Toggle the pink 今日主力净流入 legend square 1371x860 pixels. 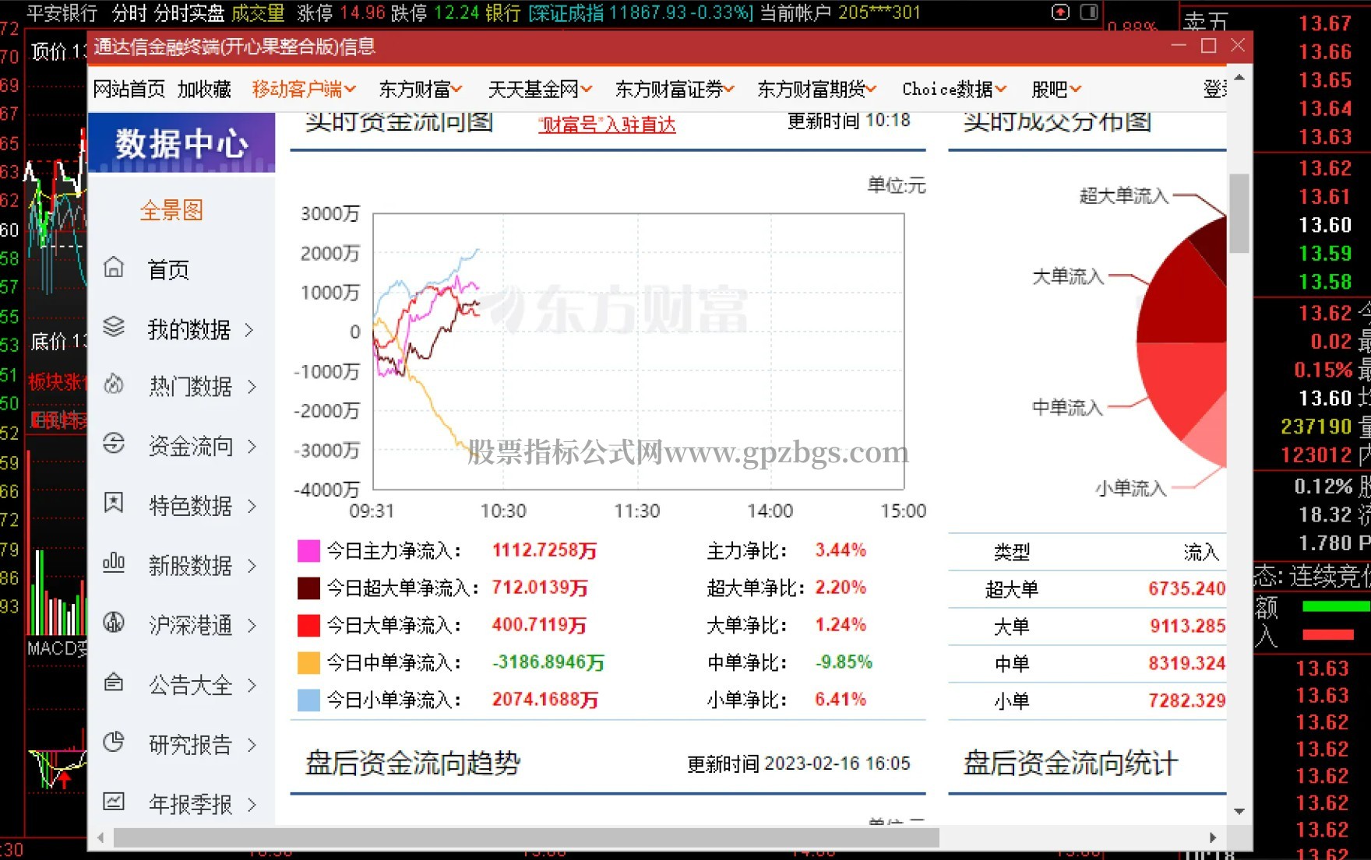[308, 551]
